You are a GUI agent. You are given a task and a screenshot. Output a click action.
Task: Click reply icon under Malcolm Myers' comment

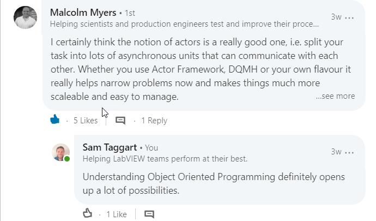pyautogui.click(x=120, y=120)
